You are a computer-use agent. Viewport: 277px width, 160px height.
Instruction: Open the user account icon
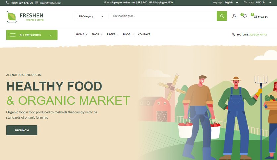click(x=234, y=16)
